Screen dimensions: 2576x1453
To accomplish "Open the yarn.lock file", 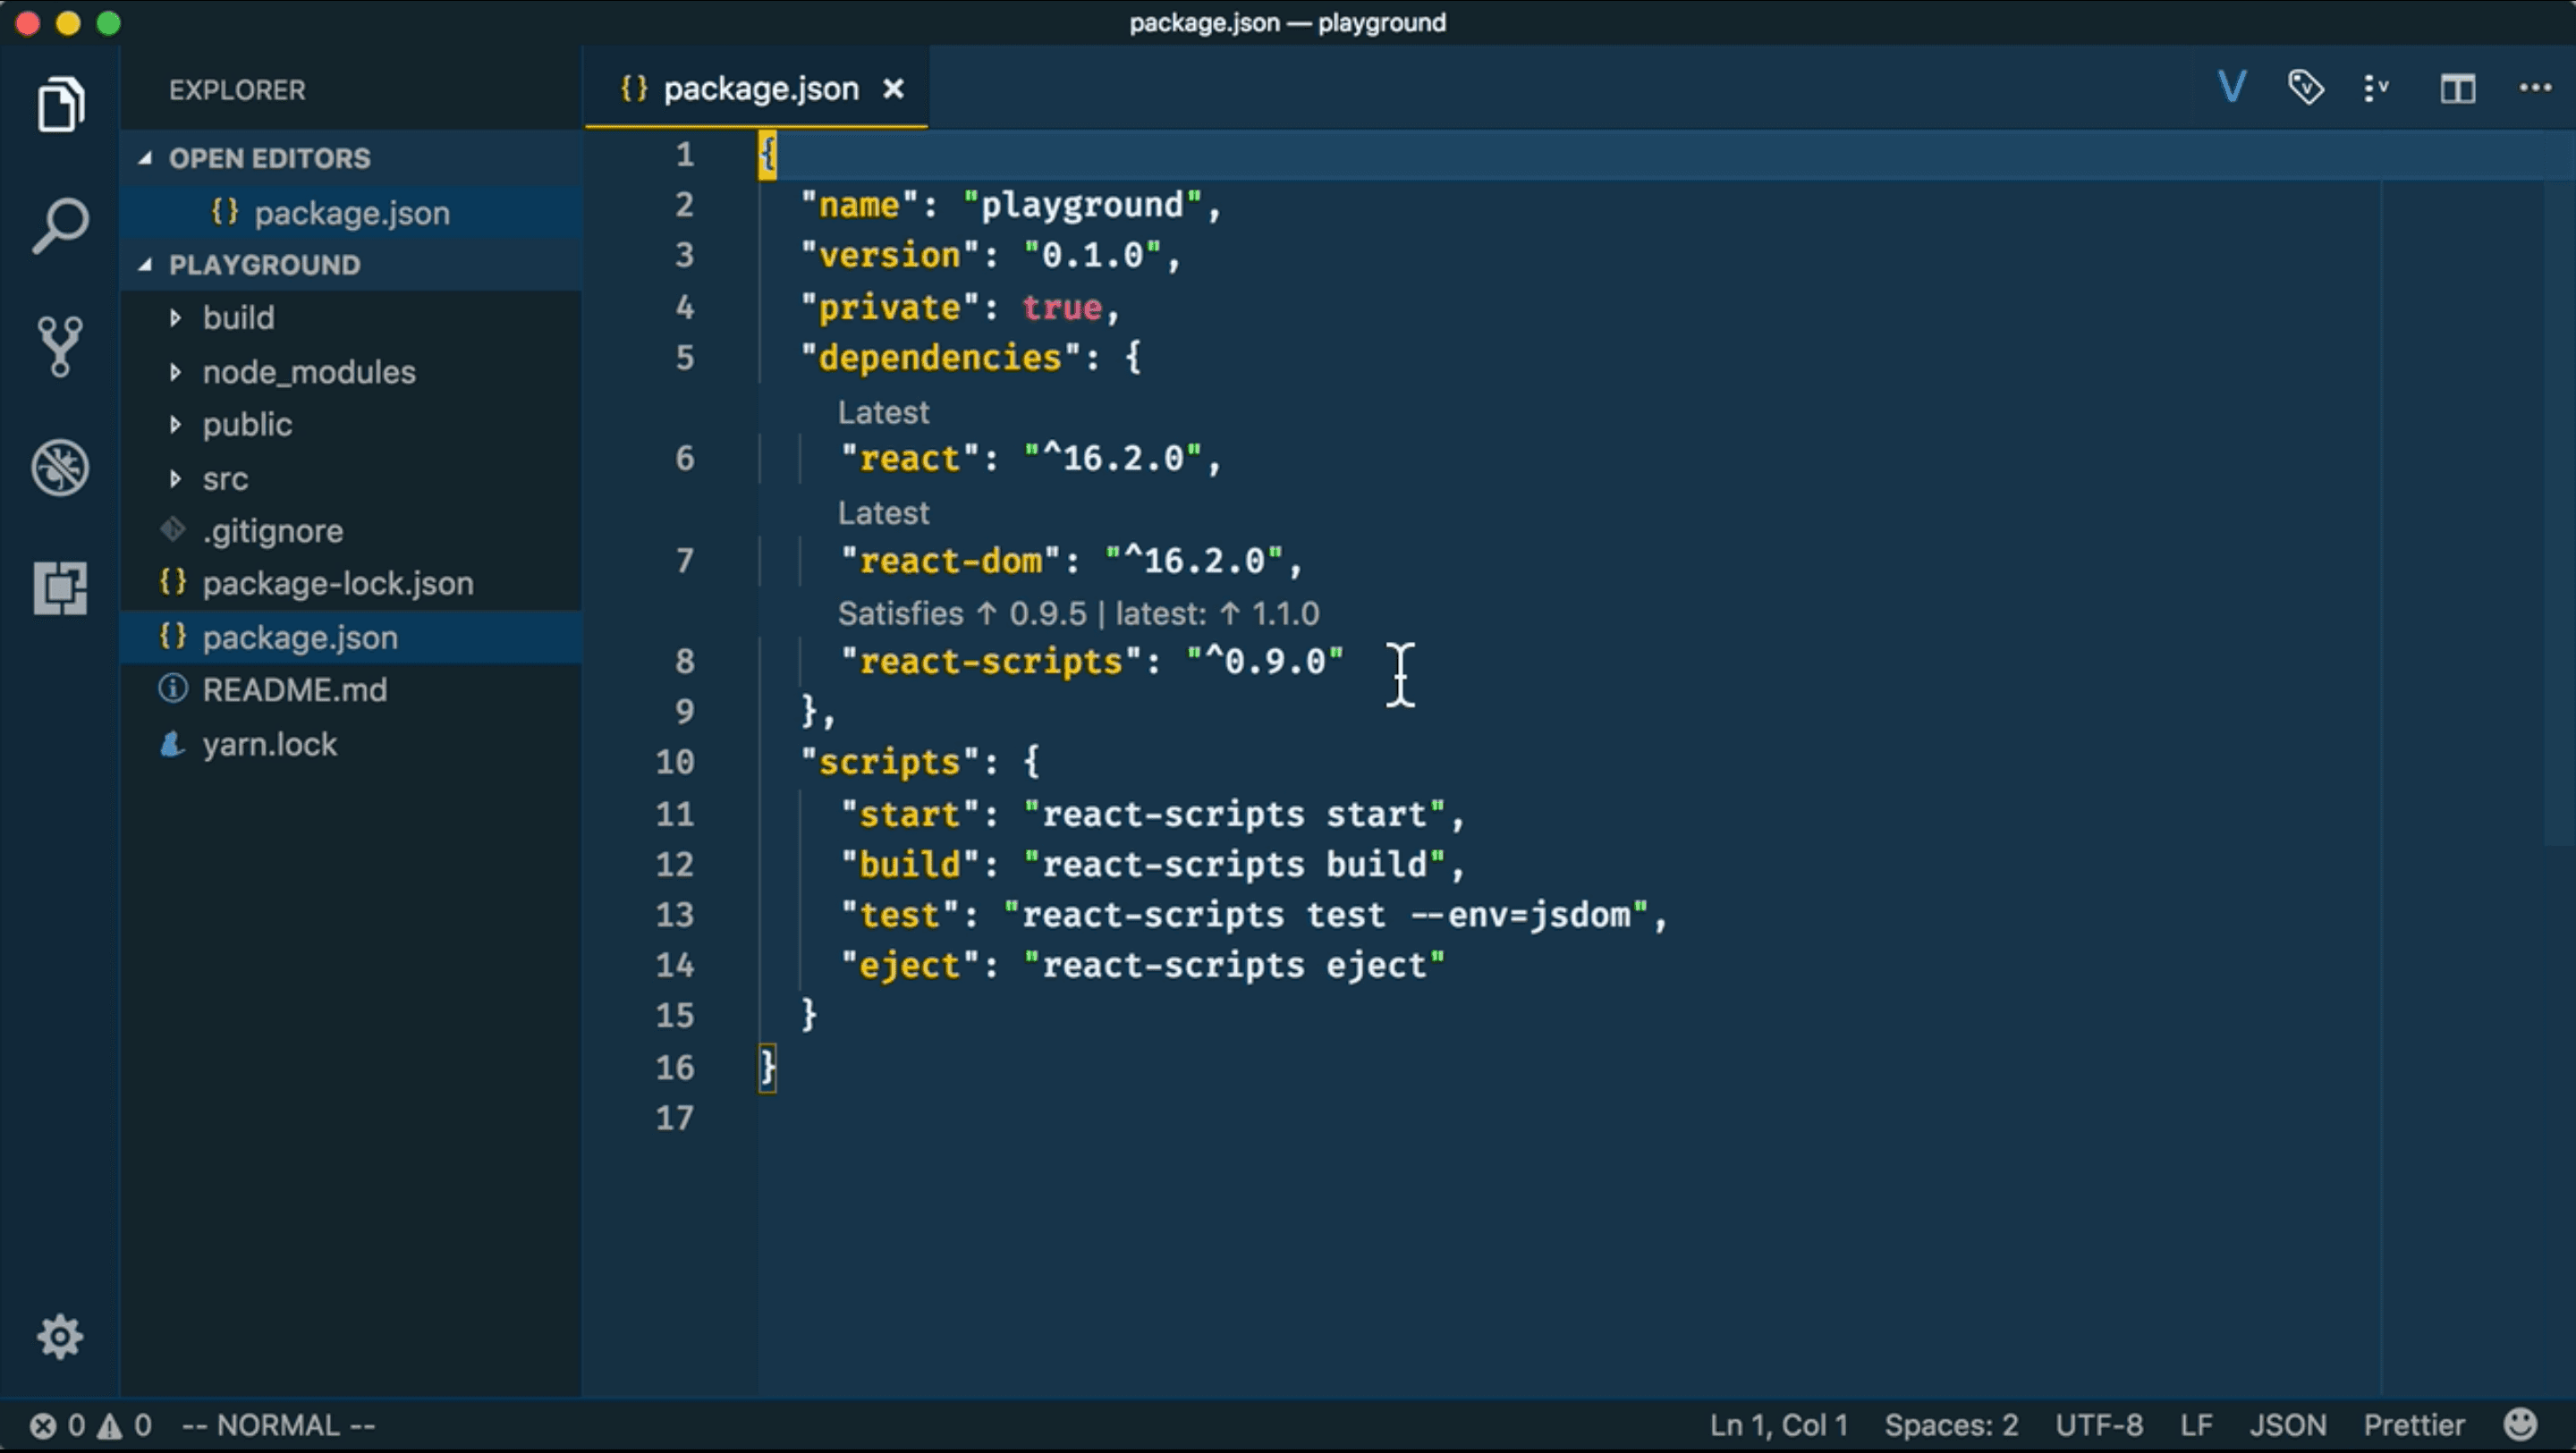I will coord(350,744).
